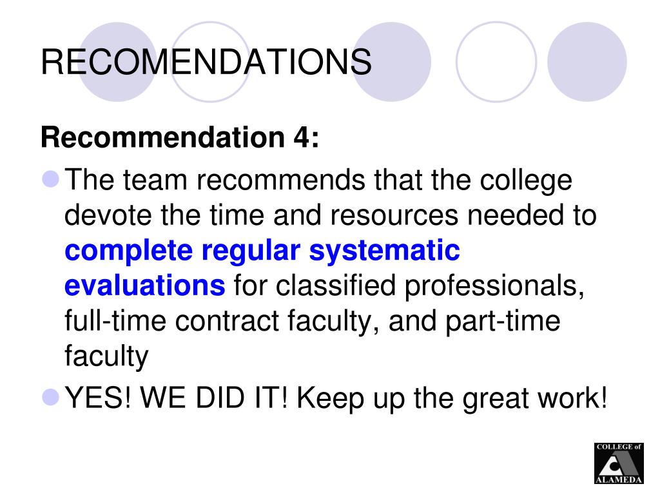Click 'part-time' in the paragraph

coord(503,322)
